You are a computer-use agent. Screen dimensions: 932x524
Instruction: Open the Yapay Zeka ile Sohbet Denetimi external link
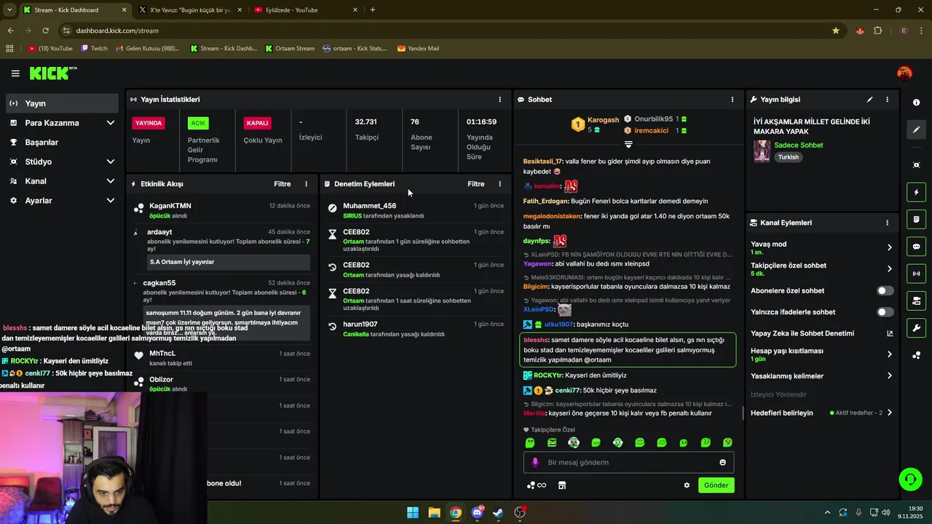pos(889,333)
